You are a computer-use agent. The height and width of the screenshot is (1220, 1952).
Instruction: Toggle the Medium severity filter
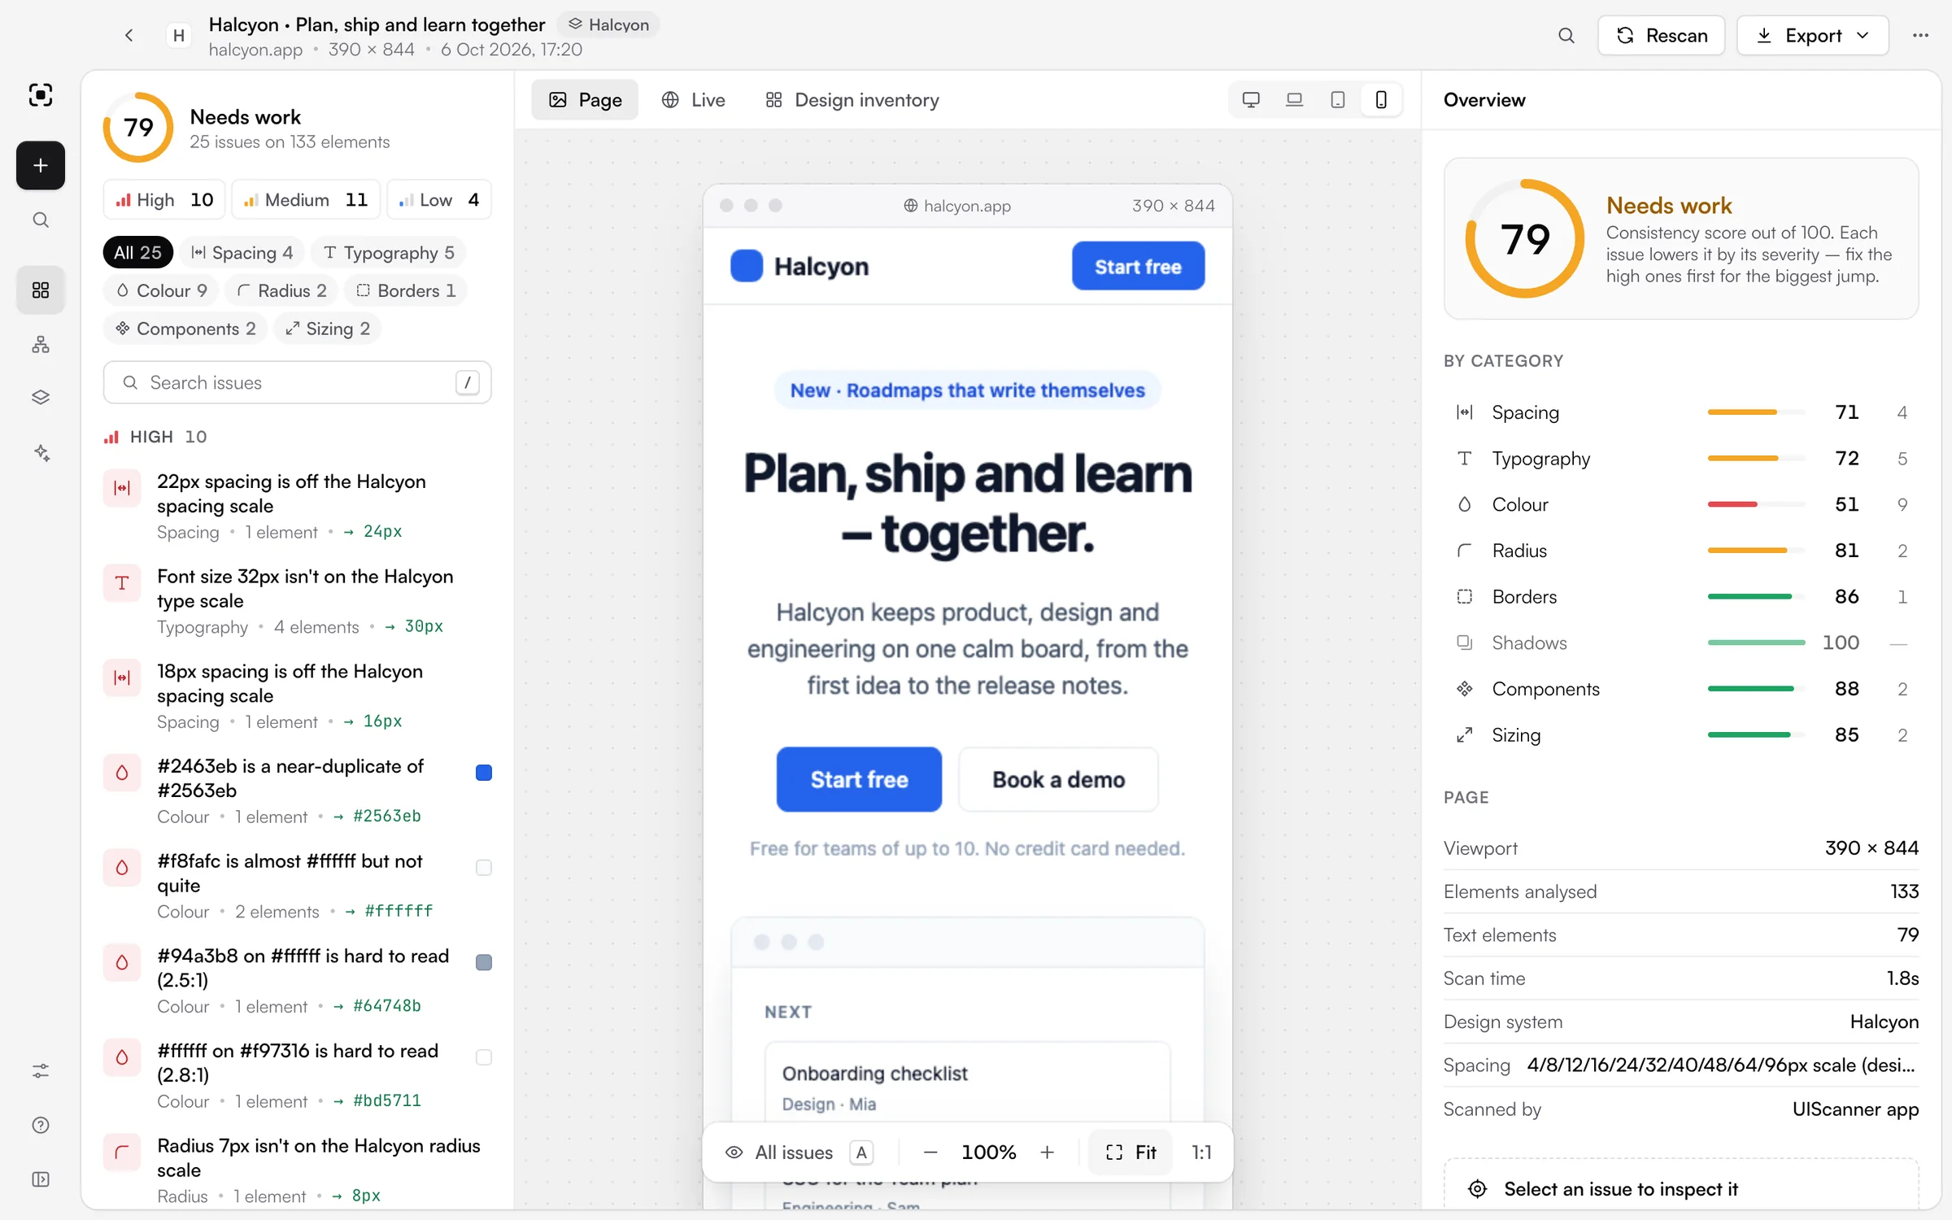click(x=306, y=200)
